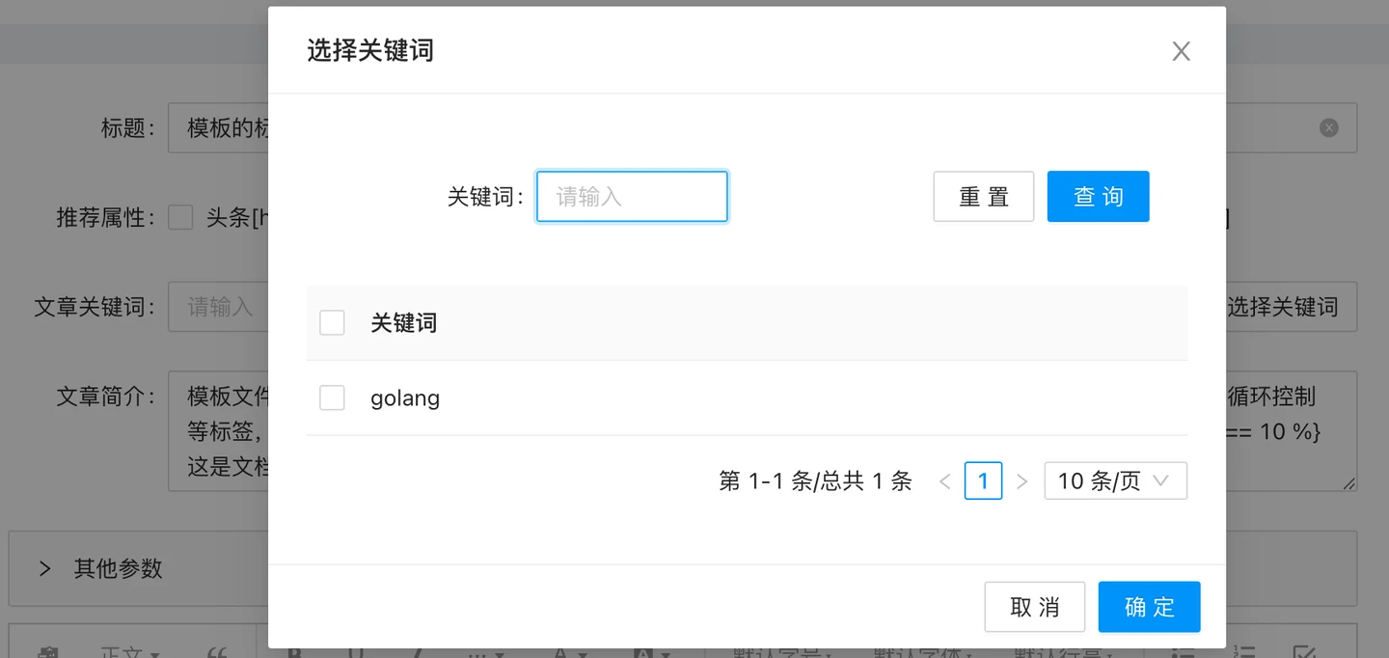Focus the 关键词 search input in the dialog
The width and height of the screenshot is (1389, 658).
(x=632, y=197)
